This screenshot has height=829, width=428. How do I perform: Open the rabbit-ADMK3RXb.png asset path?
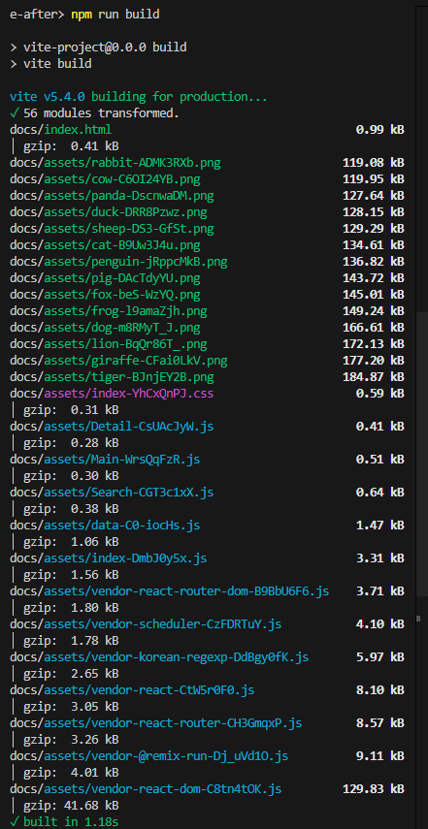[x=115, y=163]
